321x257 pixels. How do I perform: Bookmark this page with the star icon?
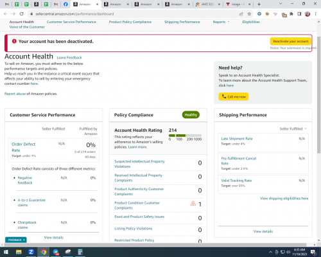click(249, 14)
